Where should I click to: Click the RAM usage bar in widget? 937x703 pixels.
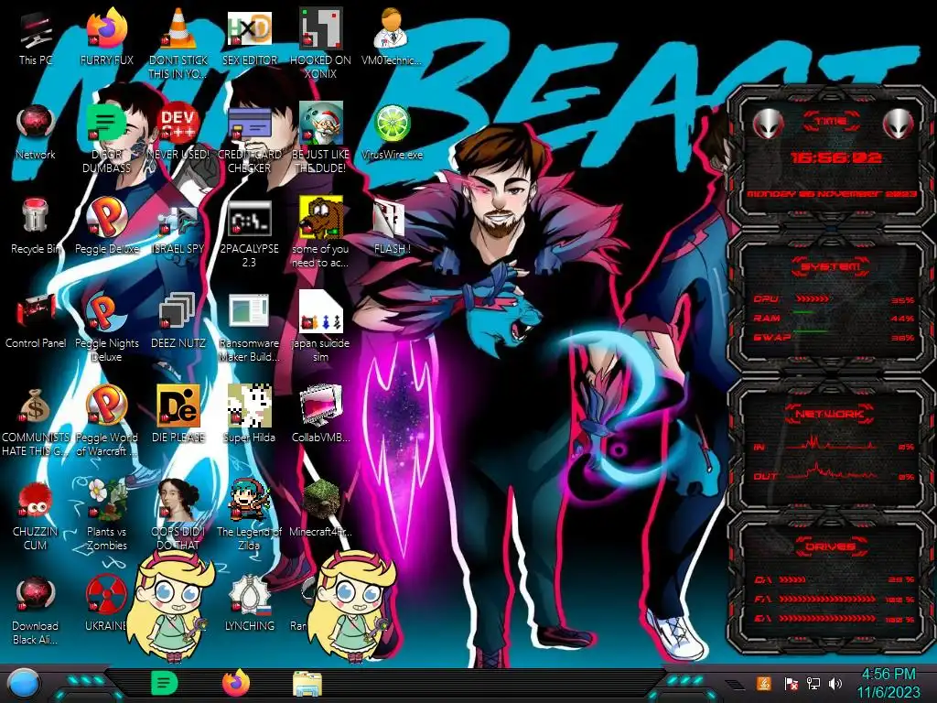tap(803, 312)
